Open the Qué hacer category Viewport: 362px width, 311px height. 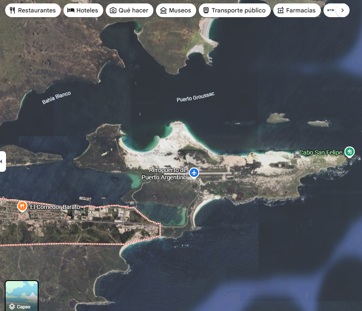point(129,10)
